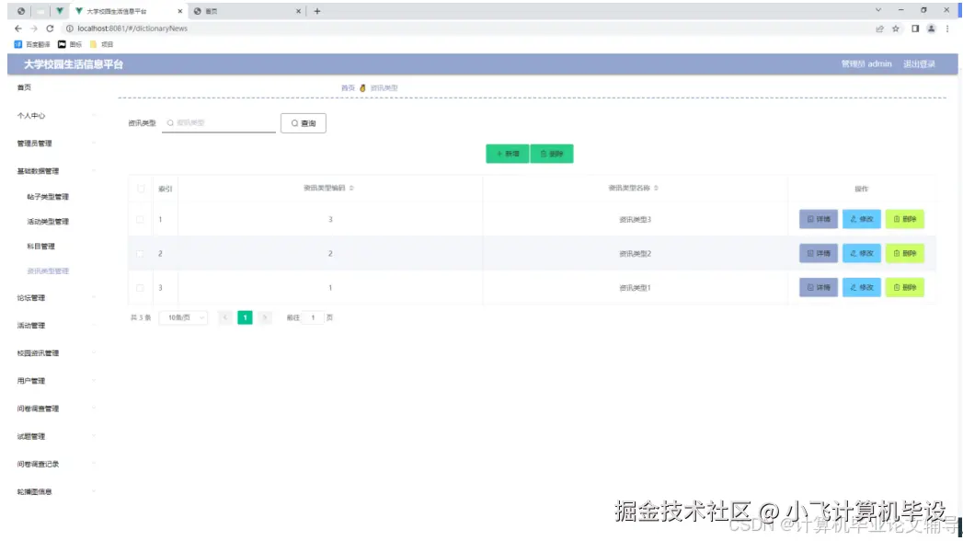Click the 查询 search button
The width and height of the screenshot is (963, 541).
(304, 122)
